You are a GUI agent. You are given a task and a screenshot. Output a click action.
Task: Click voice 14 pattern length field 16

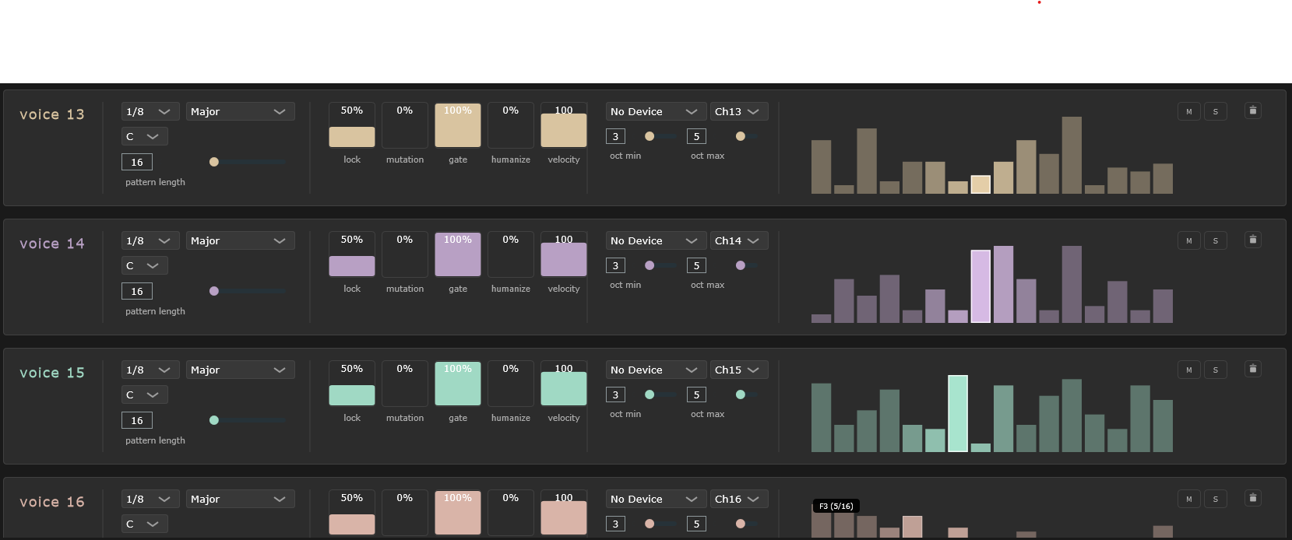[x=137, y=291]
